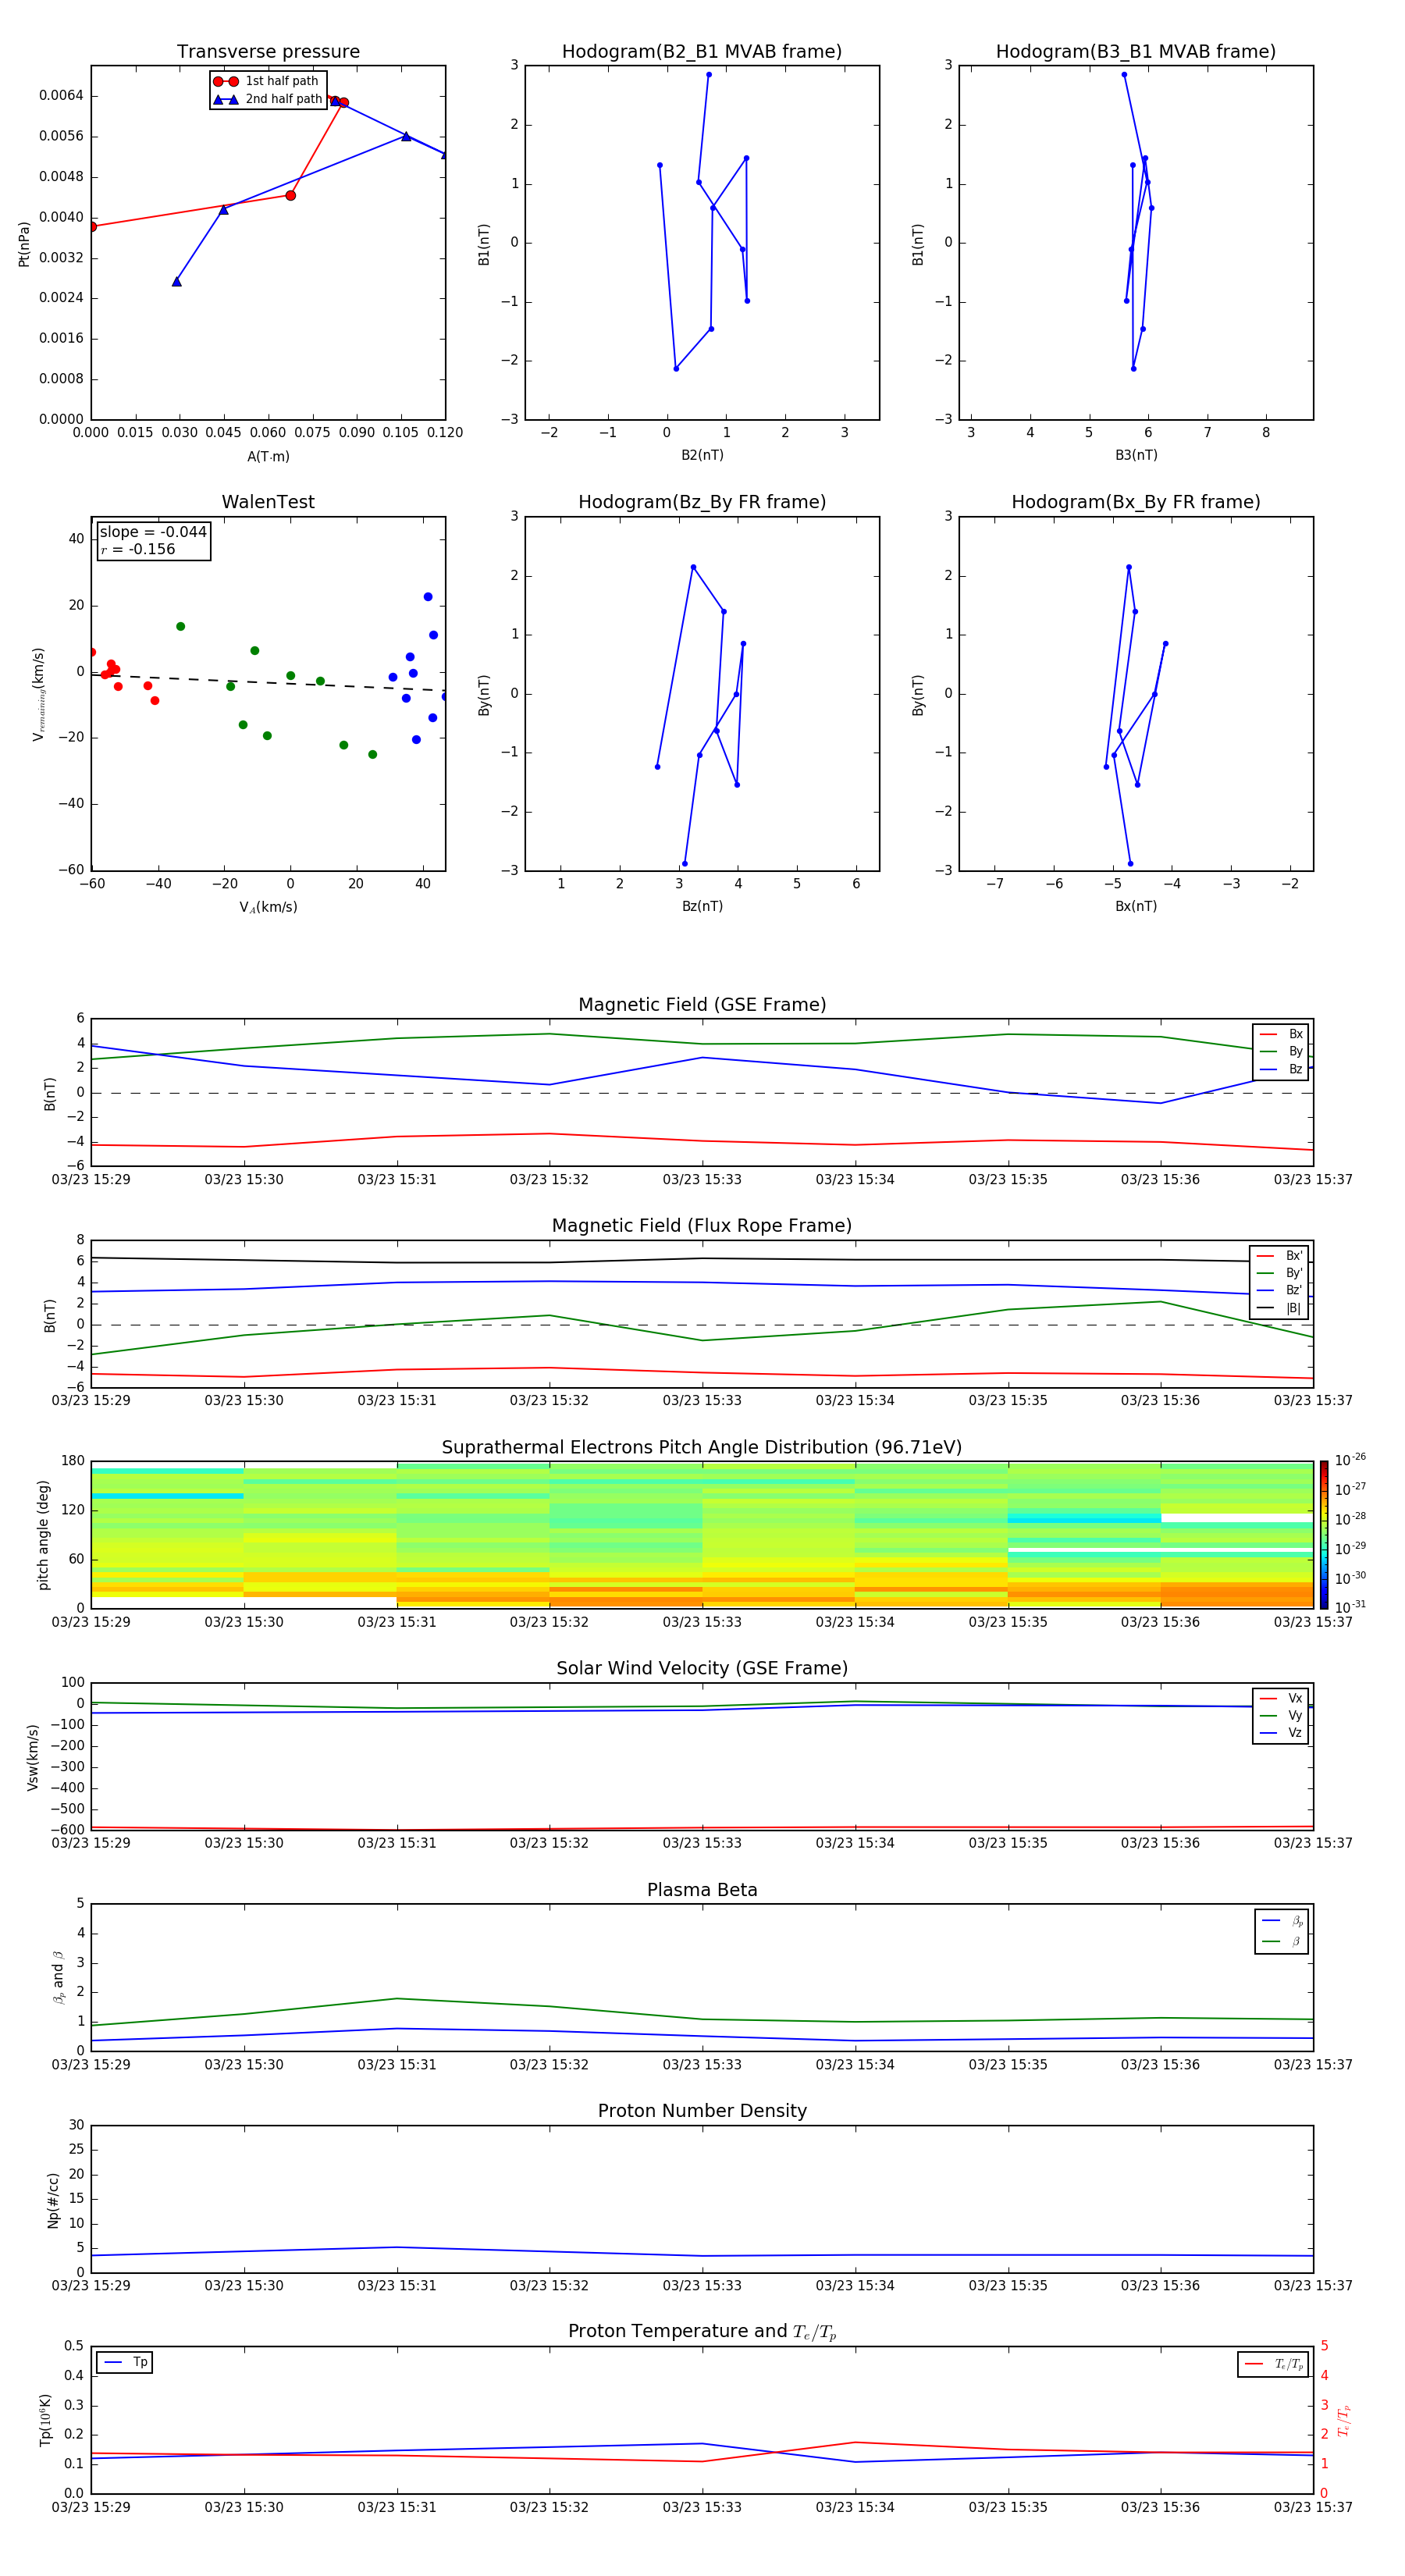This screenshot has width=1405, height=2576.
Task: Click the 'Vz' legend entry in velocity panel
Action: click(x=1281, y=1733)
